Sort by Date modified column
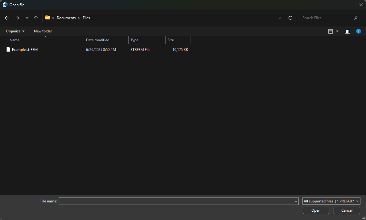 click(98, 40)
